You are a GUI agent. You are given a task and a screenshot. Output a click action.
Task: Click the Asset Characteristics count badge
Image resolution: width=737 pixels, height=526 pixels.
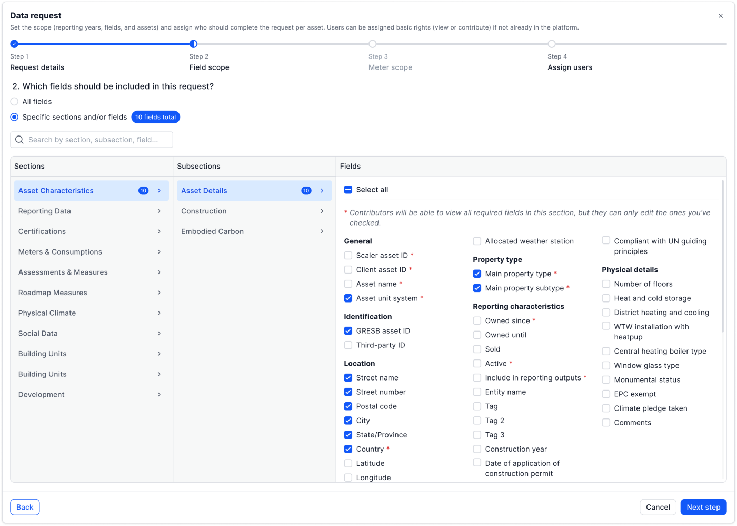(x=143, y=191)
